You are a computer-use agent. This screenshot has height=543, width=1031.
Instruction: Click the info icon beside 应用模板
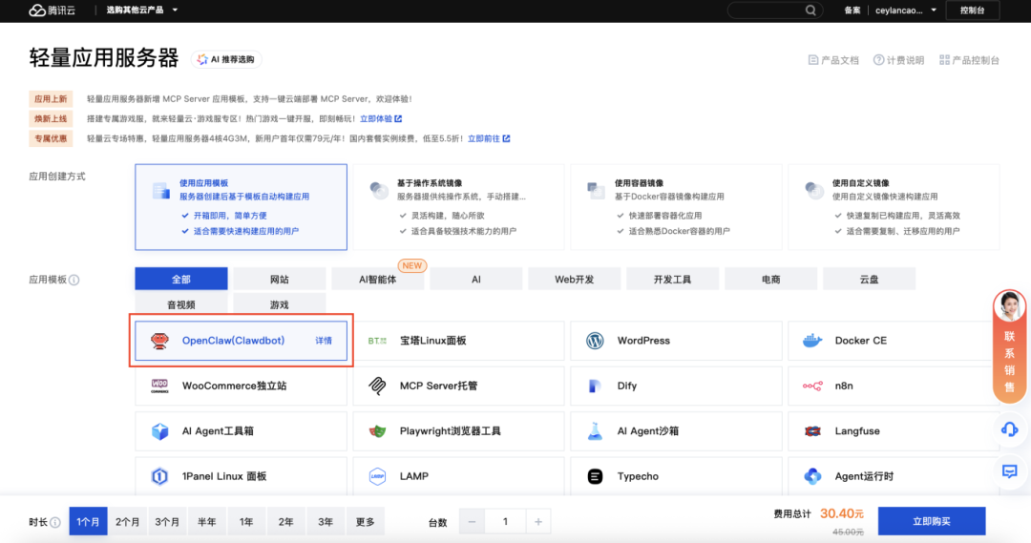click(74, 280)
